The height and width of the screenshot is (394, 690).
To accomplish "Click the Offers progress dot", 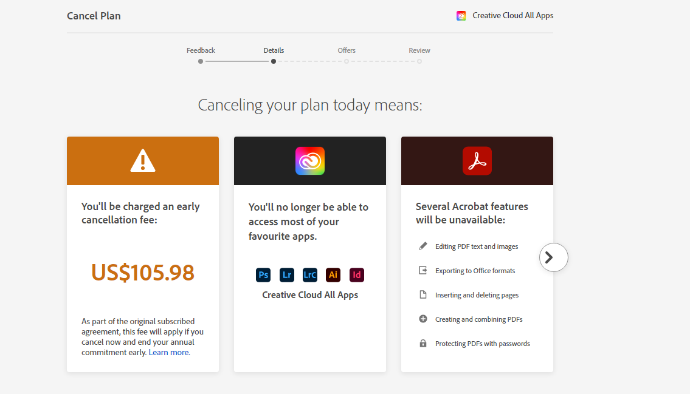I will tap(347, 61).
